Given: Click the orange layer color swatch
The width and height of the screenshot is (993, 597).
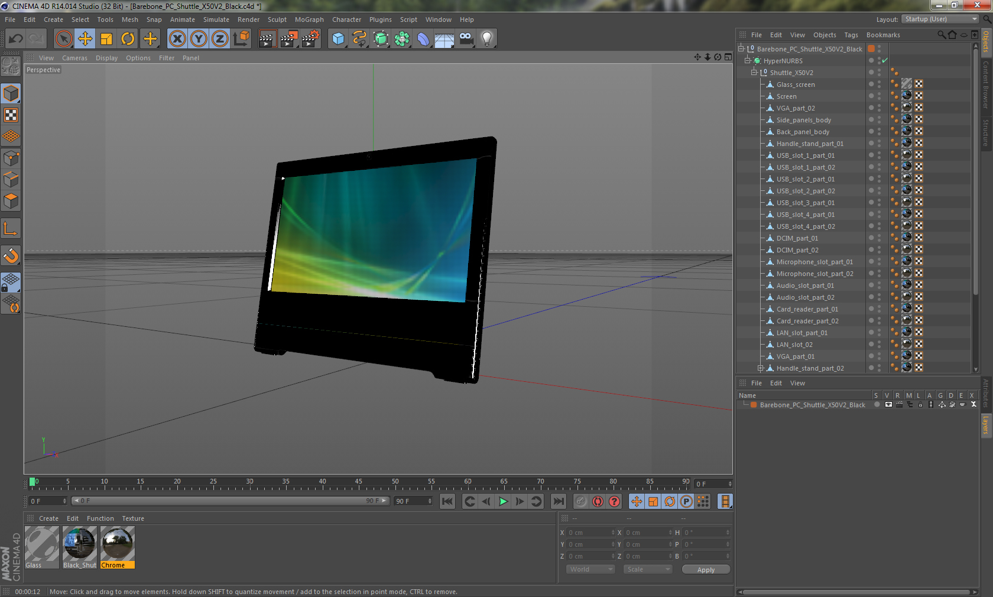Looking at the screenshot, I should pos(754,405).
